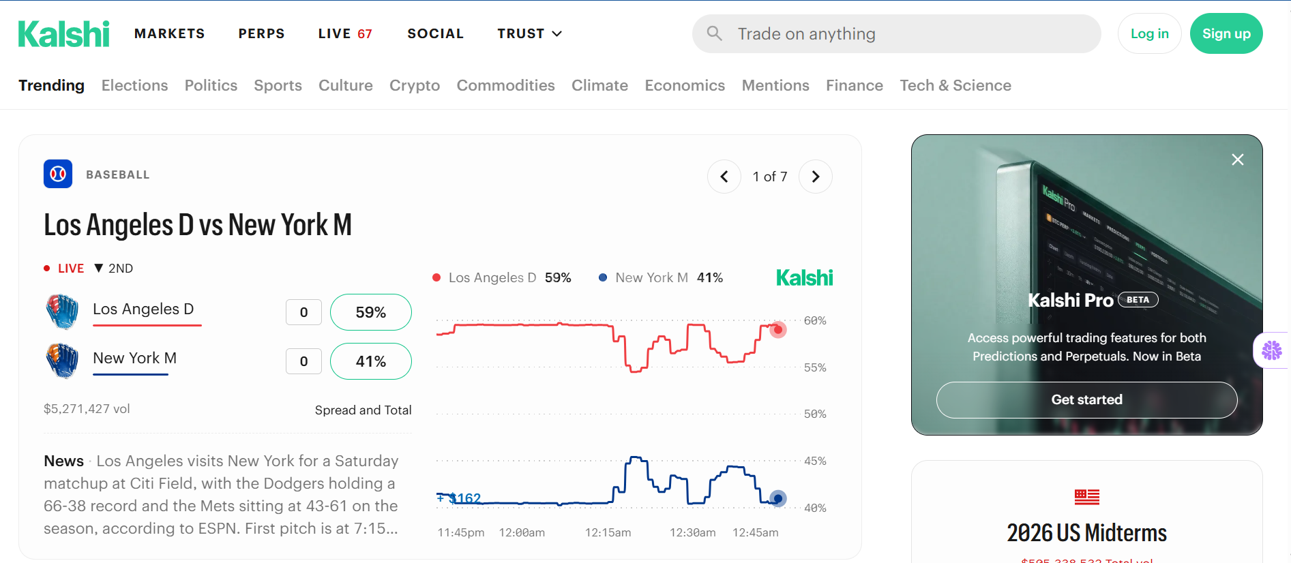Click the Sign up button
The height and width of the screenshot is (563, 1291).
(x=1226, y=33)
